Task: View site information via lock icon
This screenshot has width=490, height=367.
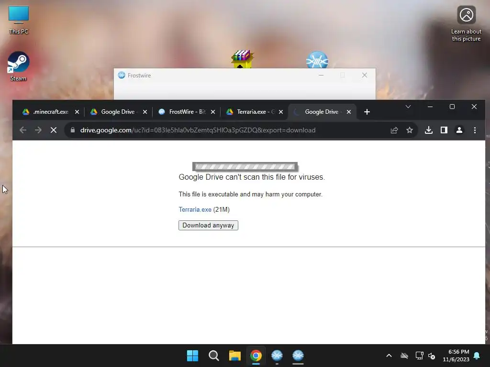Action: tap(73, 130)
